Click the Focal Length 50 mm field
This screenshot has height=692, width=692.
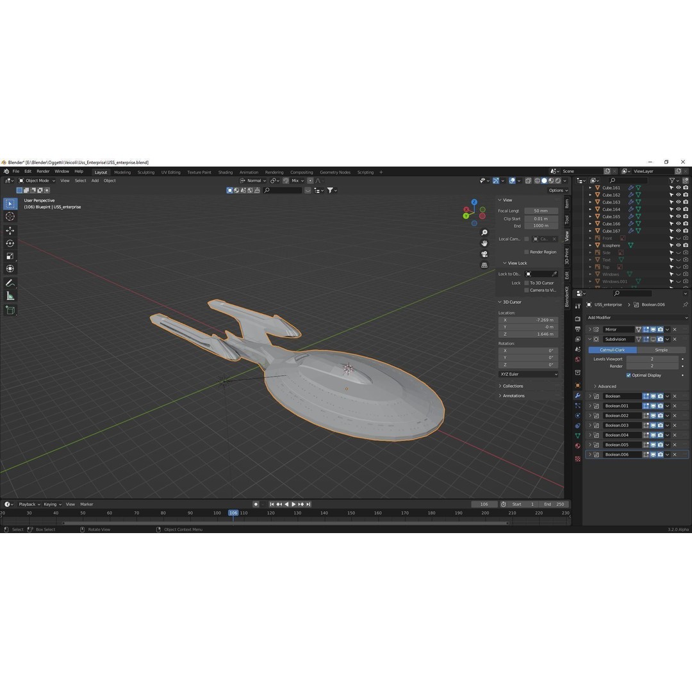coord(541,211)
